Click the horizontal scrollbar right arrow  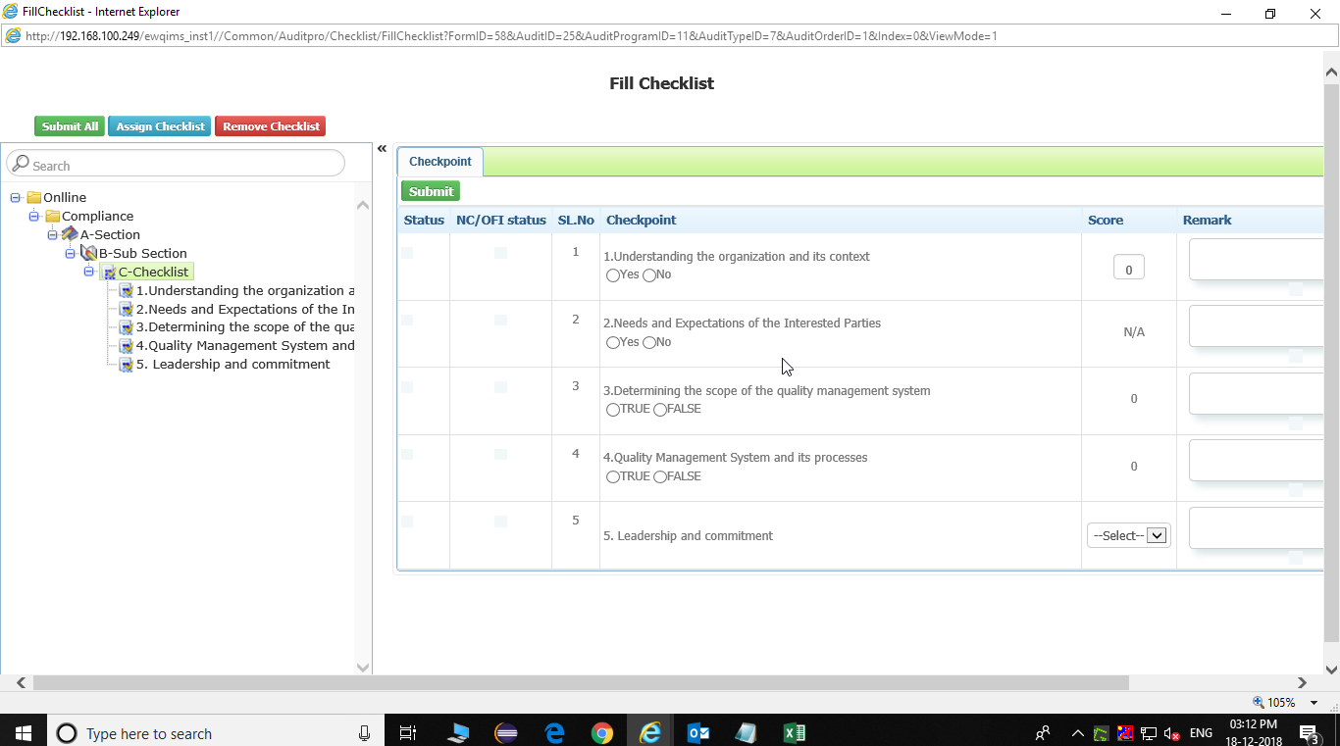1302,683
